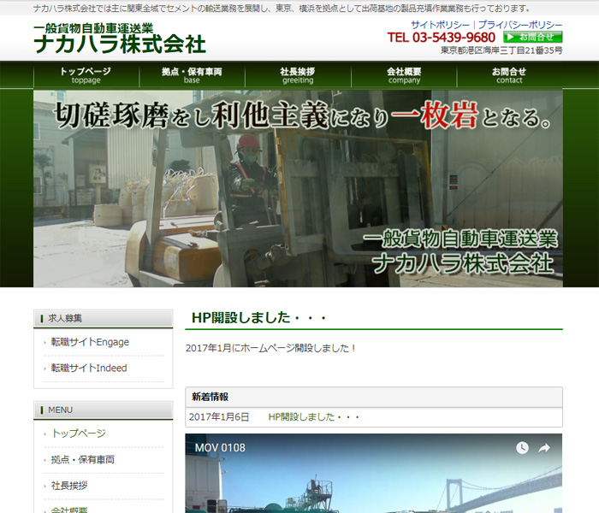Screen dimensions: 599x513
Task: Select 社長挨拶 greeiting nav tab
Action: tap(298, 75)
